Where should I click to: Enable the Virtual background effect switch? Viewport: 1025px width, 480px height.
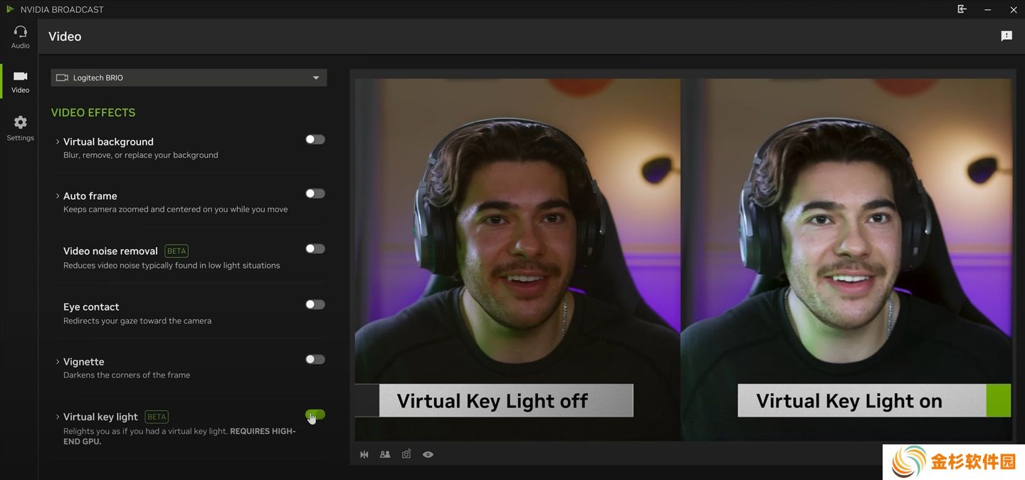(315, 140)
